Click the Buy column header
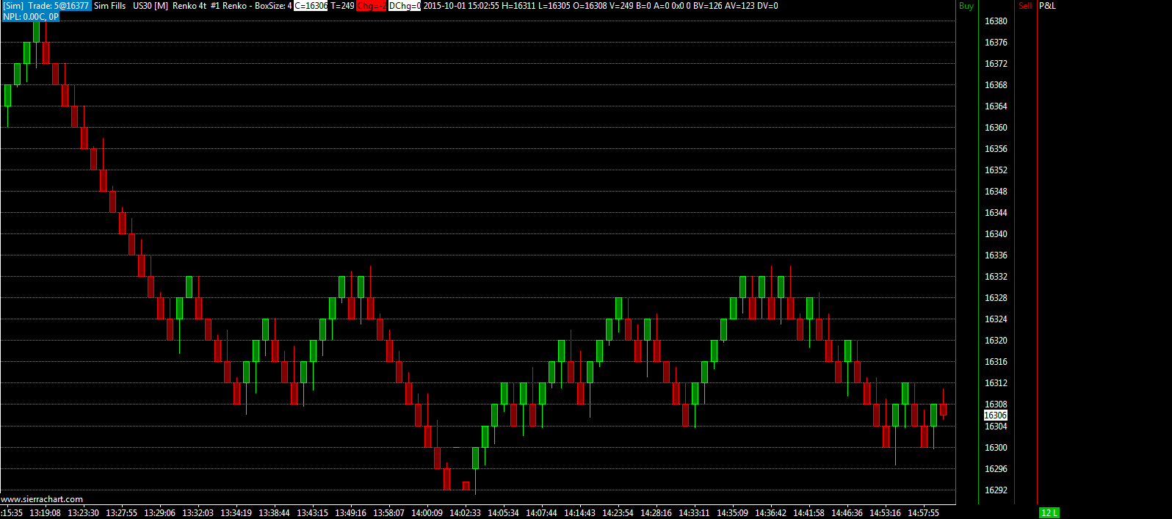 click(966, 6)
